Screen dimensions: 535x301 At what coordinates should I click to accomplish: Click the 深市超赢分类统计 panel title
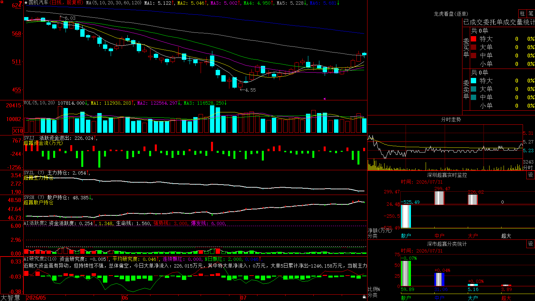pyautogui.click(x=447, y=244)
